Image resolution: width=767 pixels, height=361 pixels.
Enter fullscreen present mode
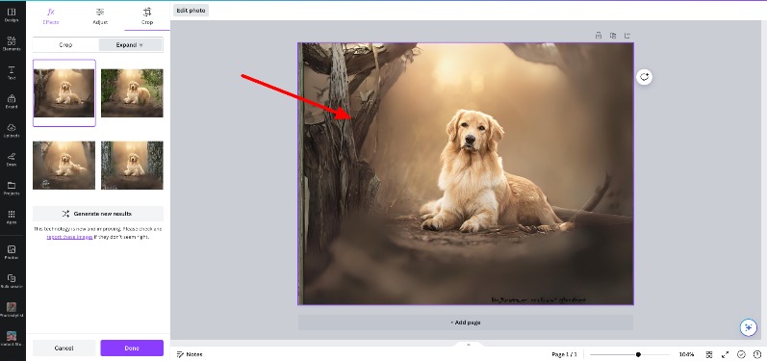(x=726, y=354)
